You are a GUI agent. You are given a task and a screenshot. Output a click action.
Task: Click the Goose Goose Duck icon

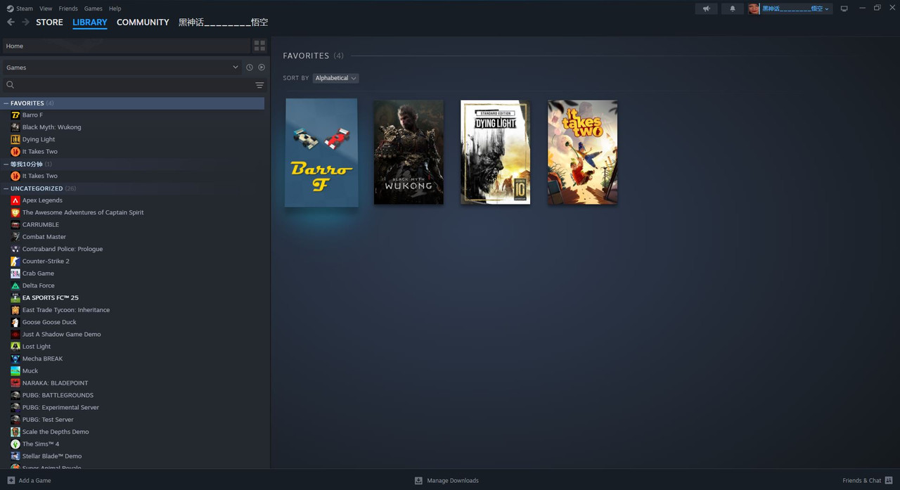[x=15, y=322]
